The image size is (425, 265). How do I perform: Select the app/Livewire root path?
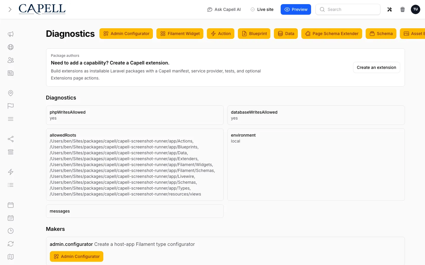pos(122,176)
